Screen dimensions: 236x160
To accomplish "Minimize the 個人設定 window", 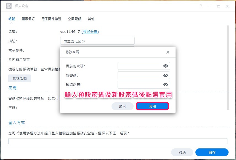I will (x=210, y=6).
